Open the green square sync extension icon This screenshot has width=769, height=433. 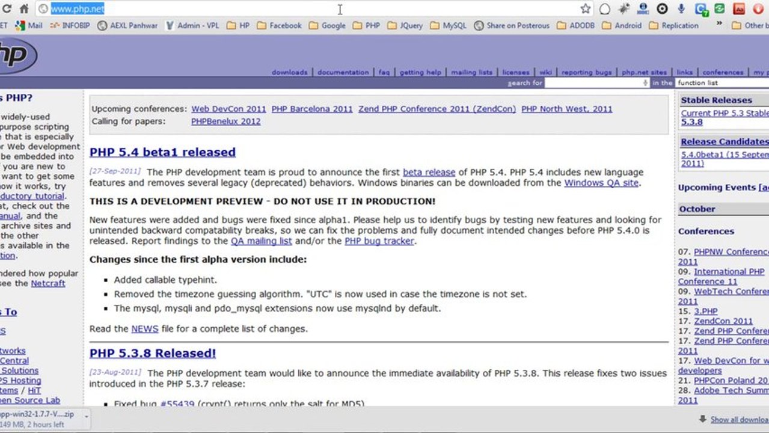(719, 8)
